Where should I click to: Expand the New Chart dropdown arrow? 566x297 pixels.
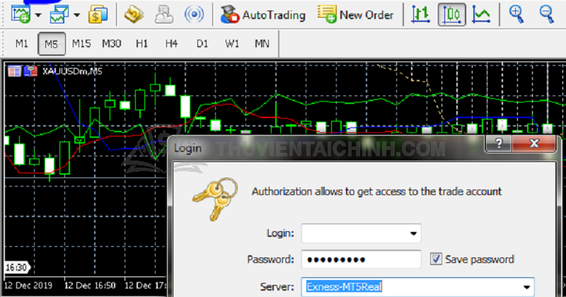[38, 15]
